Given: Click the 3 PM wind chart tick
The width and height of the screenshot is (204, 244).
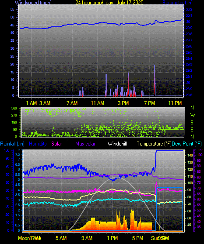Looking at the screenshot, I should [123, 103].
